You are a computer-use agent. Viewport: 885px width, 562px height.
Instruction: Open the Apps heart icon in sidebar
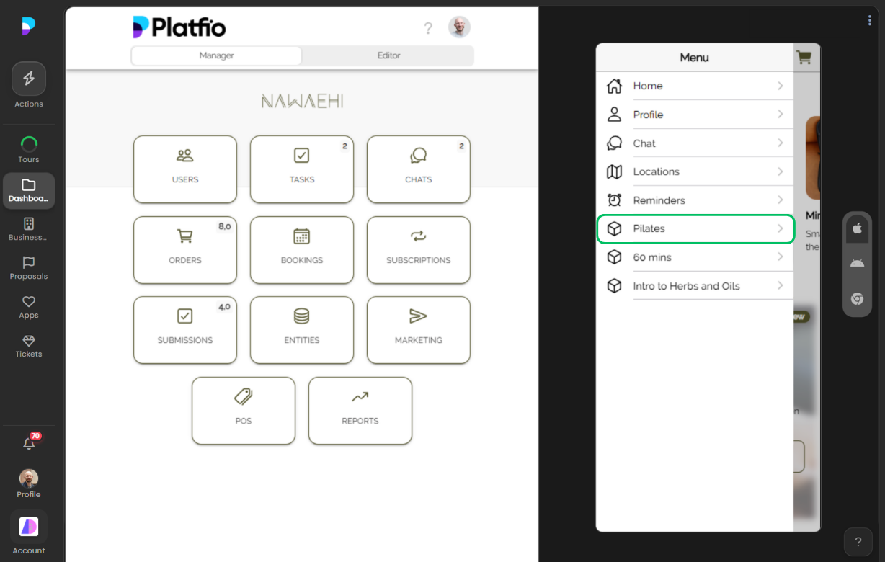[x=29, y=303]
